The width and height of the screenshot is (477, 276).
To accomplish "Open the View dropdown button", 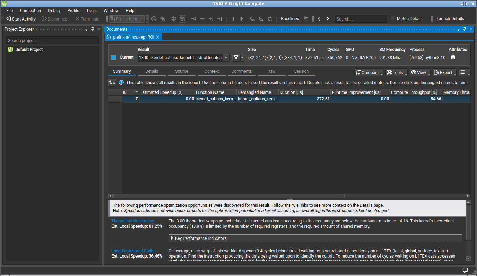I will (420, 72).
